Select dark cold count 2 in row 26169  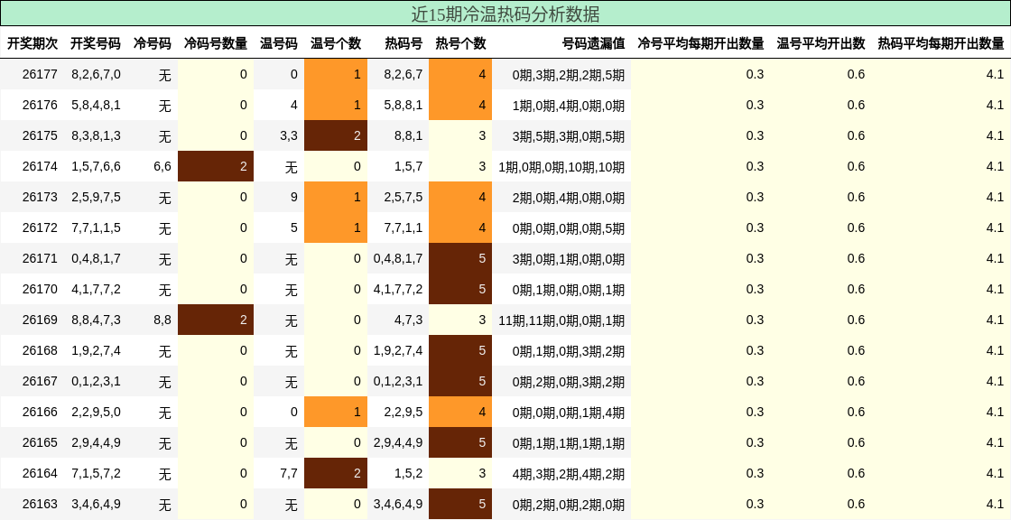216,320
